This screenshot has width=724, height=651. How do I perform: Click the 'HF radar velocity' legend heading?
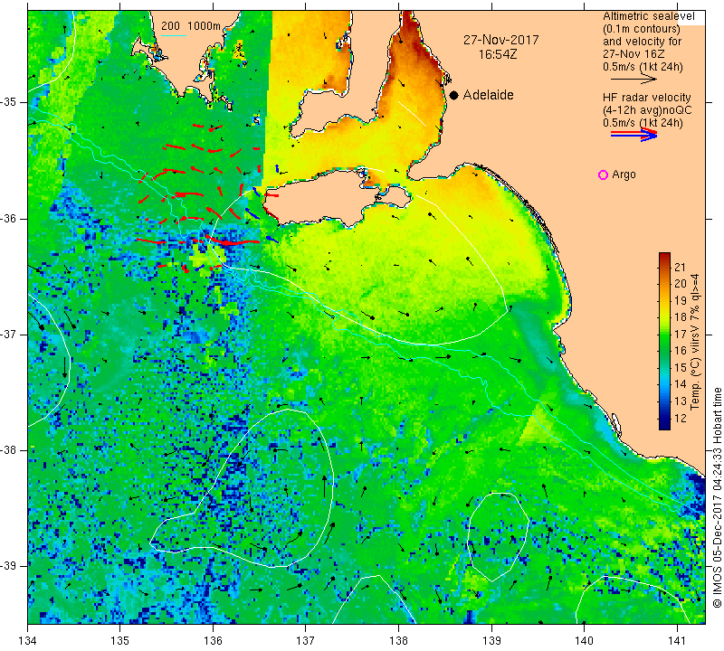(x=646, y=98)
